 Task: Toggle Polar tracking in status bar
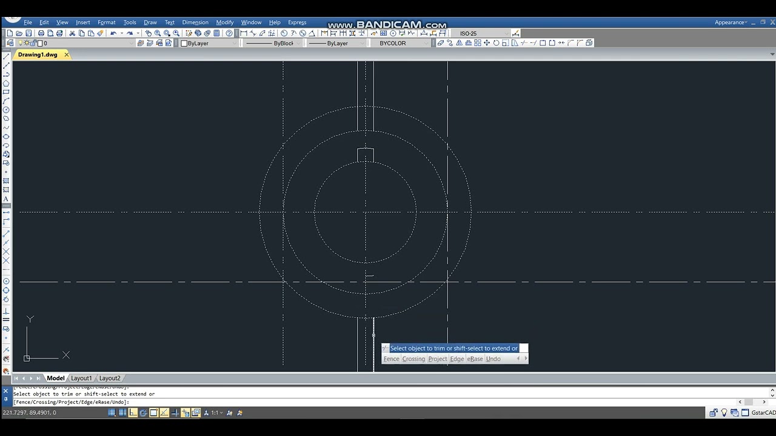pos(143,412)
